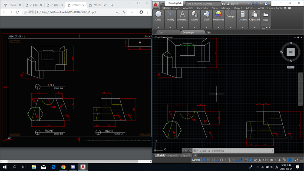Toggle Ortho mode in status bar
The width and height of the screenshot is (304, 171).
point(217,160)
